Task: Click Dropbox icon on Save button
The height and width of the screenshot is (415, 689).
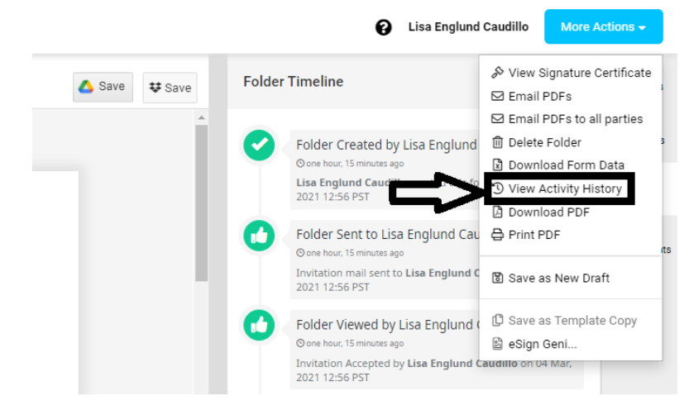Action: 156,88
